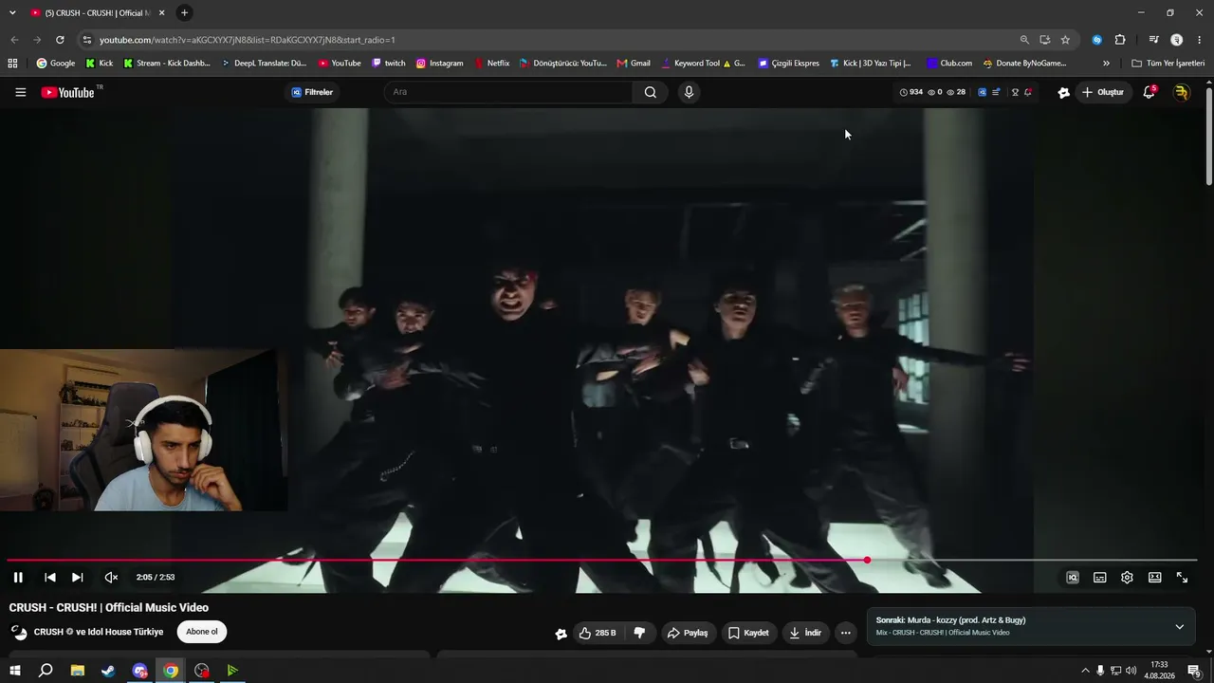Open the Filtreler button
Viewport: 1214px width, 683px height.
[312, 92]
